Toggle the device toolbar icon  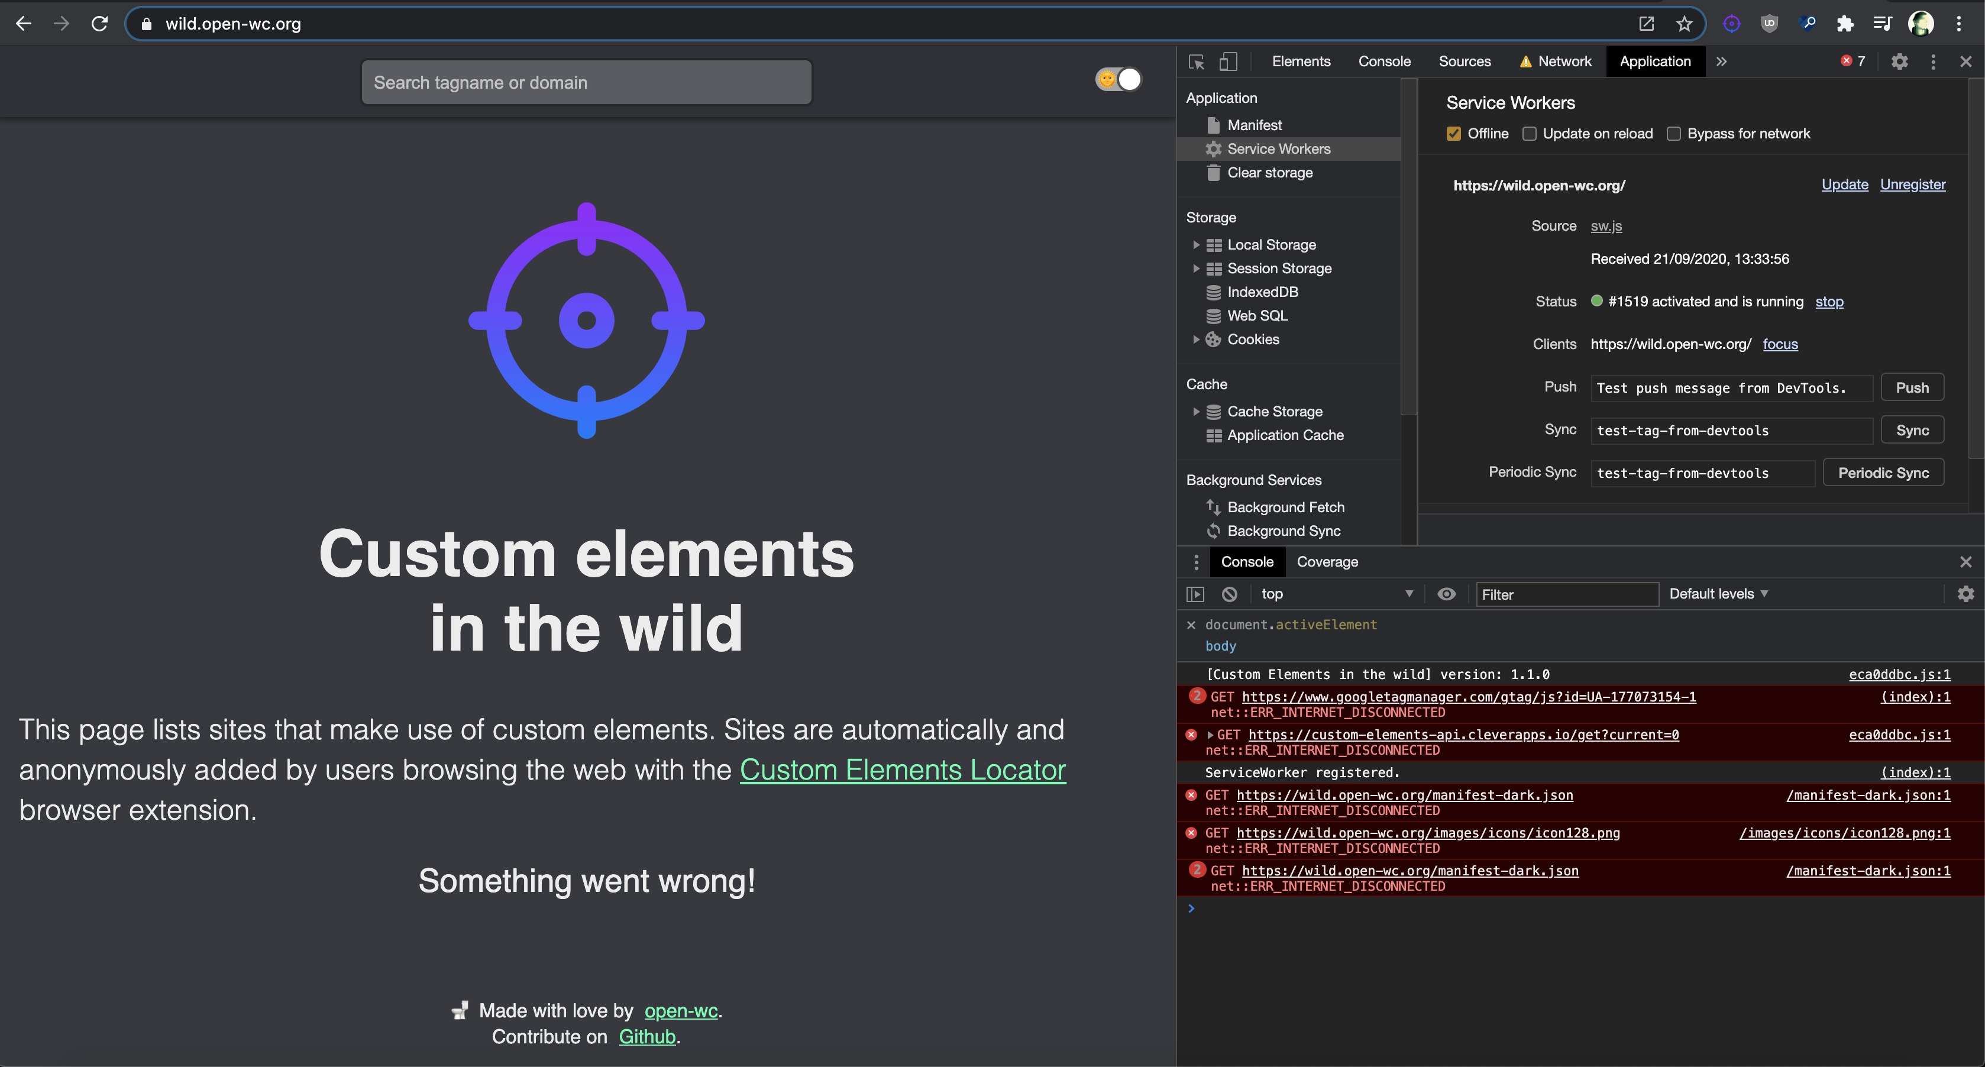[x=1228, y=62]
